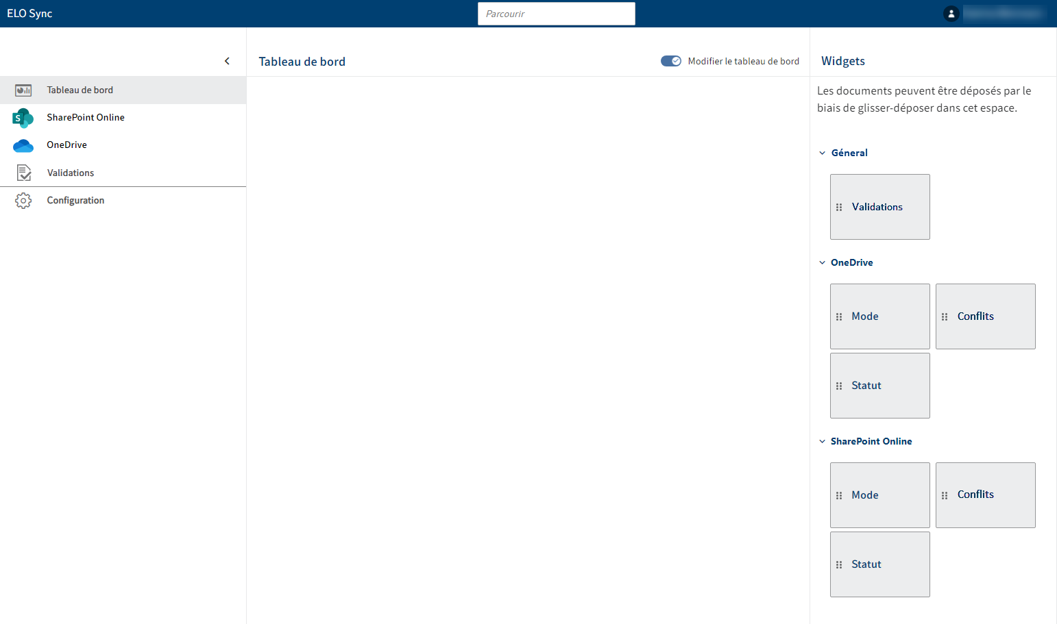Click the user profile avatar icon
The width and height of the screenshot is (1057, 624).
pyautogui.click(x=951, y=14)
